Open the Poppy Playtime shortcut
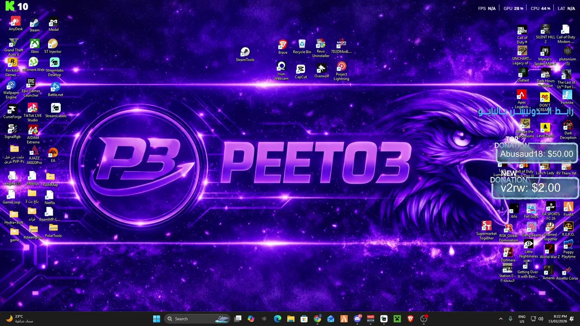Image resolution: width=580 pixels, height=326 pixels. click(x=568, y=249)
